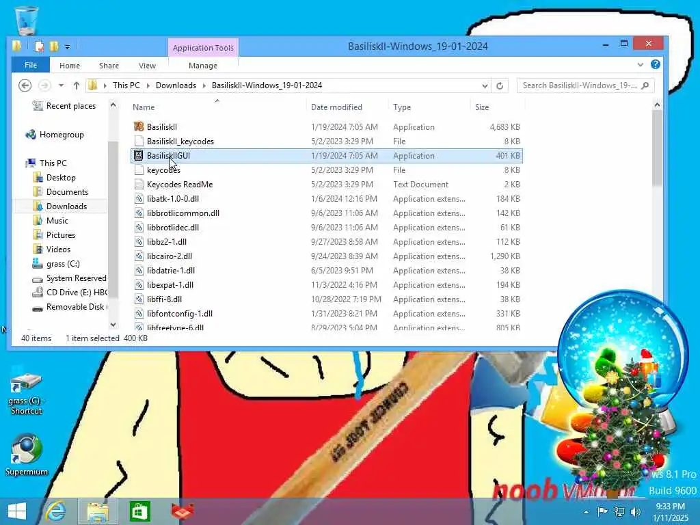
Task: Click the red fox taskbar icon
Action: click(183, 511)
